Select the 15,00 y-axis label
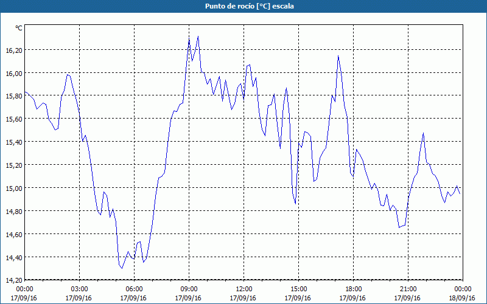 pos(14,188)
